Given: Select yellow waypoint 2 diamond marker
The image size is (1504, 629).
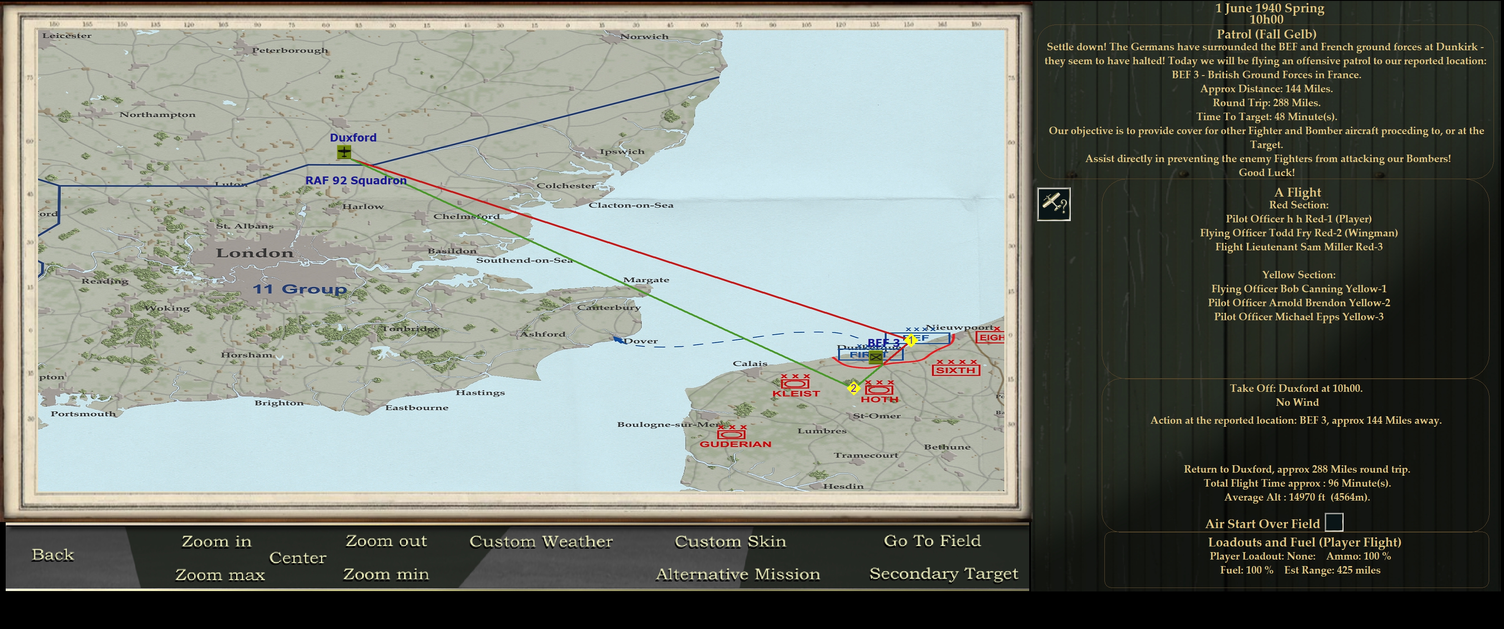Looking at the screenshot, I should [x=853, y=388].
